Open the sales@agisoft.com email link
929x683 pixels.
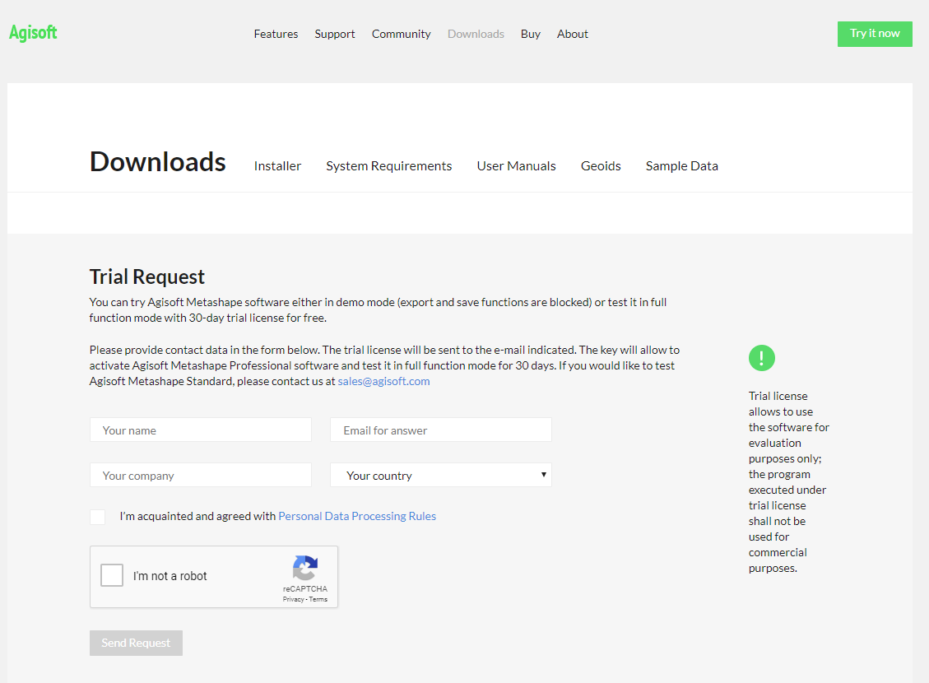383,381
